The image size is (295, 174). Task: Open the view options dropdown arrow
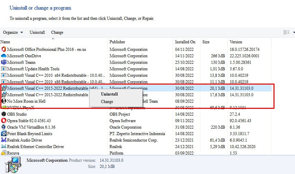click(294, 32)
